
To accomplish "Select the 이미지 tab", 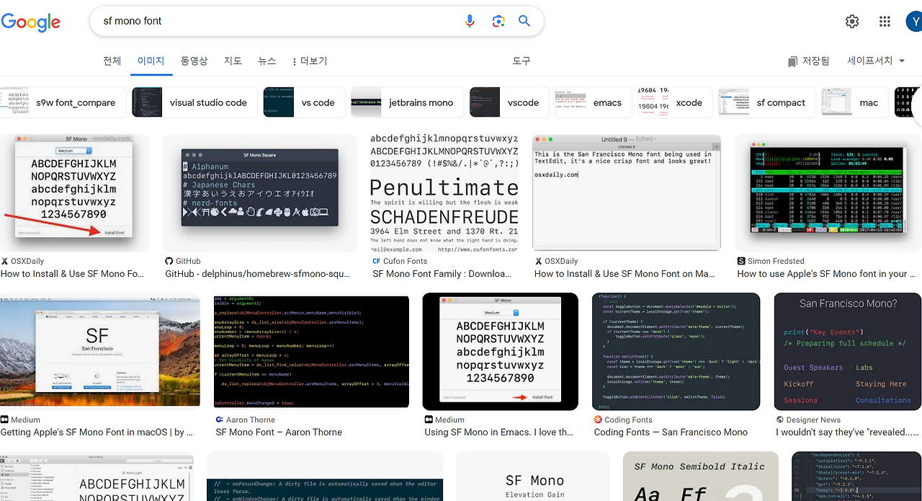I will (151, 61).
